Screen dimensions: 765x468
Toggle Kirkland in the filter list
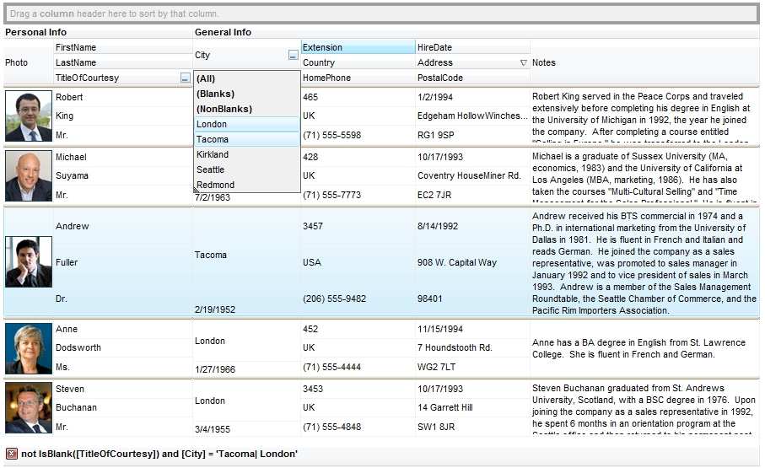246,155
